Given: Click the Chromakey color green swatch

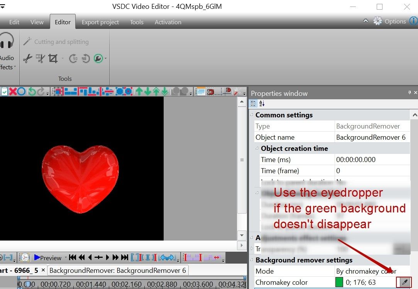Looking at the screenshot, I should click(x=339, y=282).
